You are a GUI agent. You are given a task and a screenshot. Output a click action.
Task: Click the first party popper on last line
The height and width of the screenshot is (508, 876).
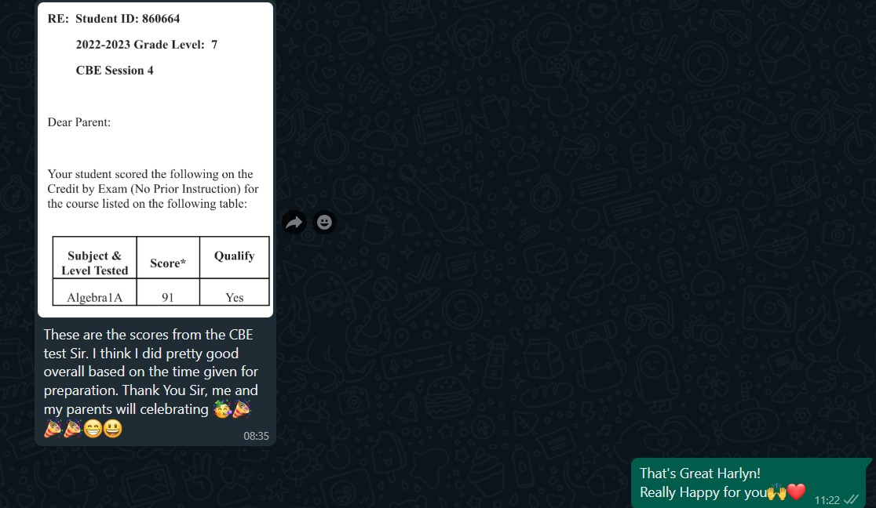pyautogui.click(x=53, y=429)
